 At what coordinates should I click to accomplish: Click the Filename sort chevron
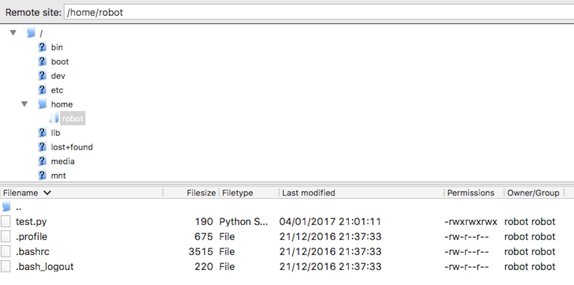(47, 193)
